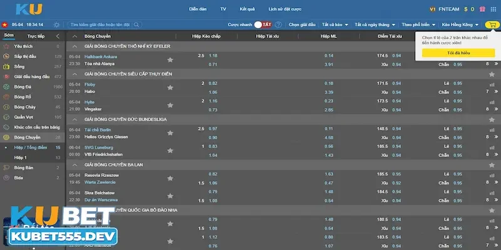The width and height of the screenshot is (501, 250).
Task: Select Bóng Đá in the sports sidebar
Action: click(x=23, y=86)
